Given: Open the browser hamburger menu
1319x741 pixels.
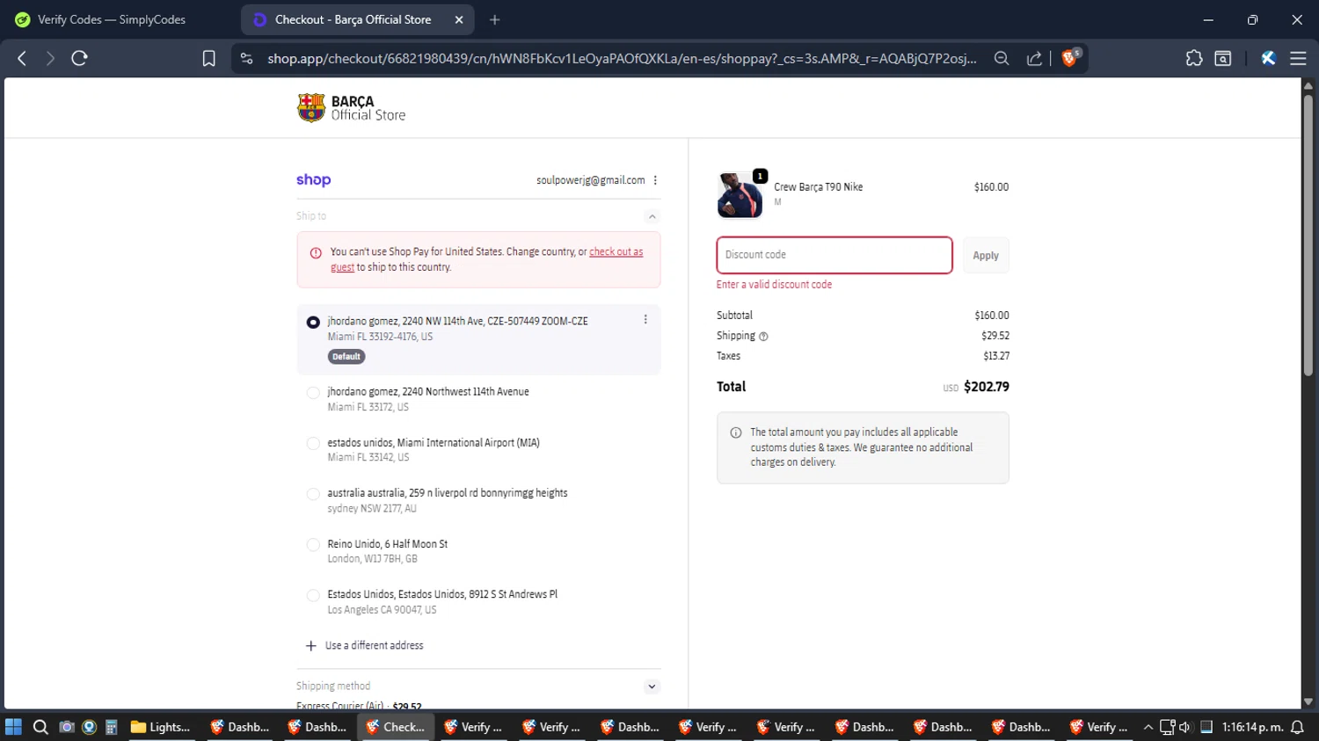Looking at the screenshot, I should click(1298, 58).
